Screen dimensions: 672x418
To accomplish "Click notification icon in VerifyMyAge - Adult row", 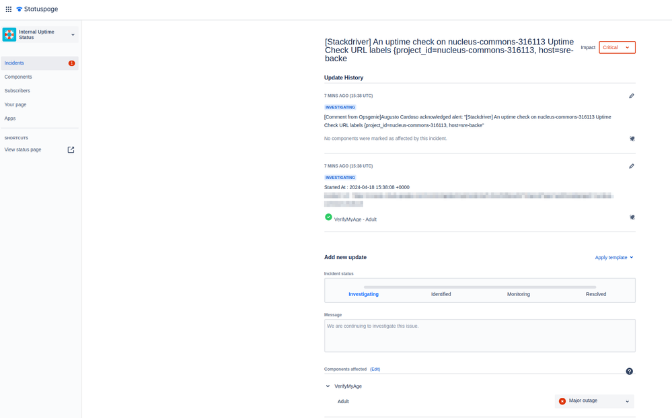I will tap(632, 217).
